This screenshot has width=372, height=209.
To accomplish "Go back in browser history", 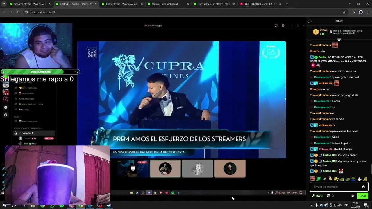I will click(4, 12).
